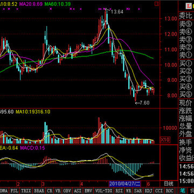Select the TRIX indicator tab
This screenshot has height=194, width=194.
pyautogui.click(x=26, y=191)
